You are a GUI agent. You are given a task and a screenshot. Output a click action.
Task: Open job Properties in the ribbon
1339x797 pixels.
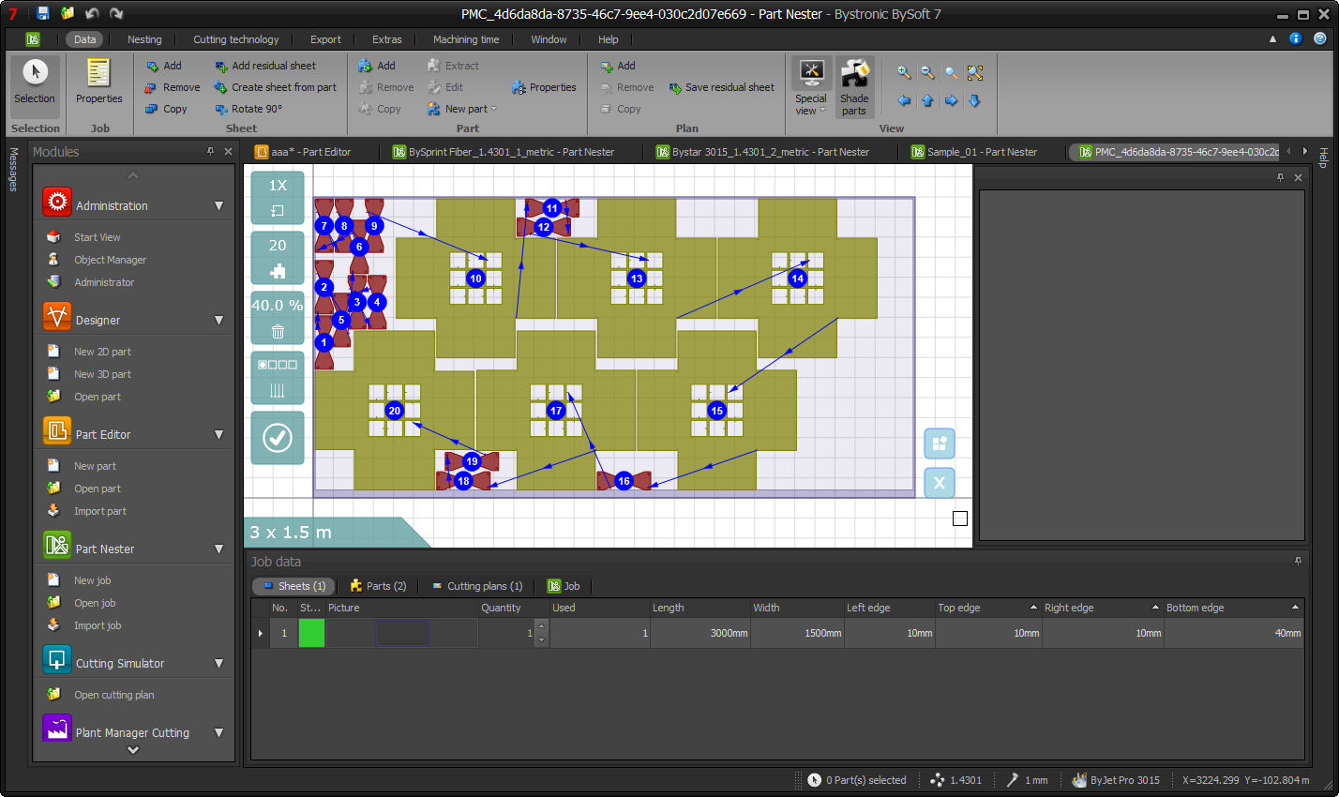click(98, 81)
